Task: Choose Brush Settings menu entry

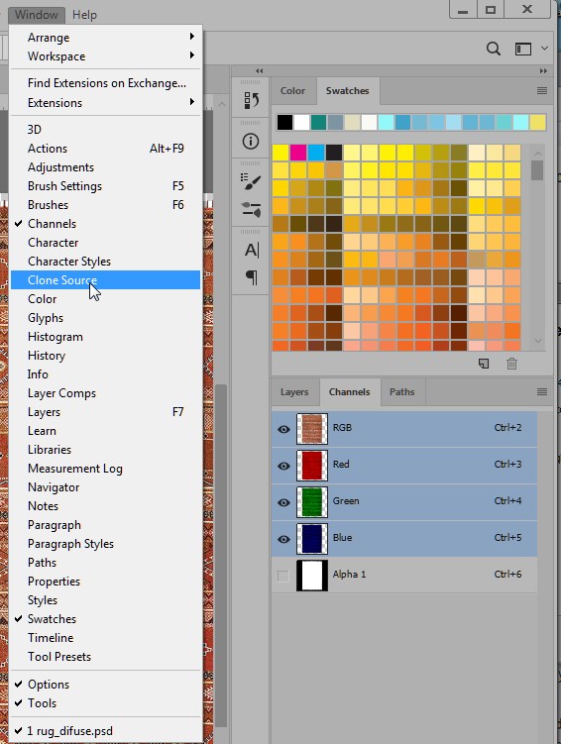Action: [x=105, y=186]
